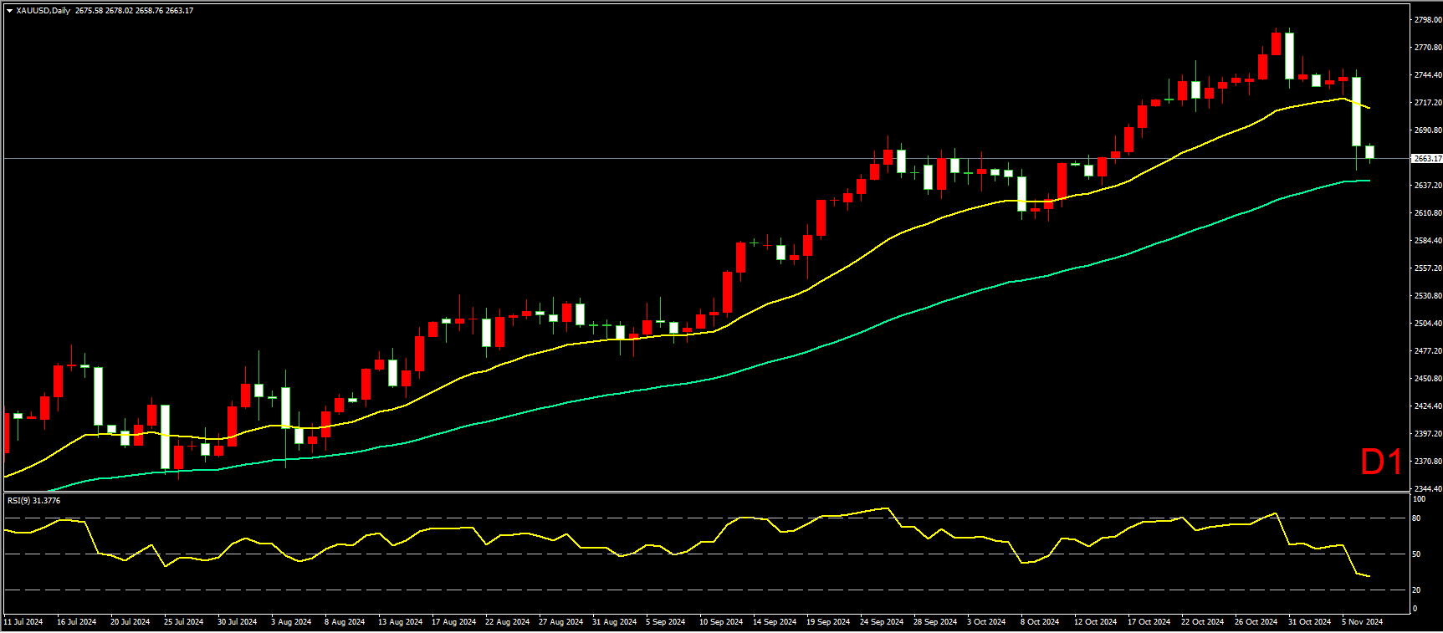This screenshot has height=633, width=1443.
Task: Click the 12 Oct 2024 date label
Action: pos(1097,622)
